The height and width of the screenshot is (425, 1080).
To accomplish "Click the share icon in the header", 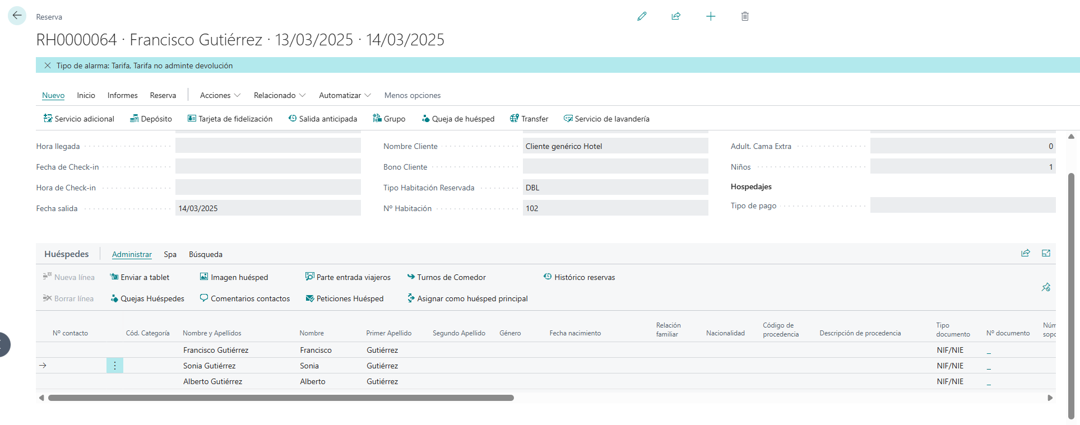I will [x=676, y=16].
